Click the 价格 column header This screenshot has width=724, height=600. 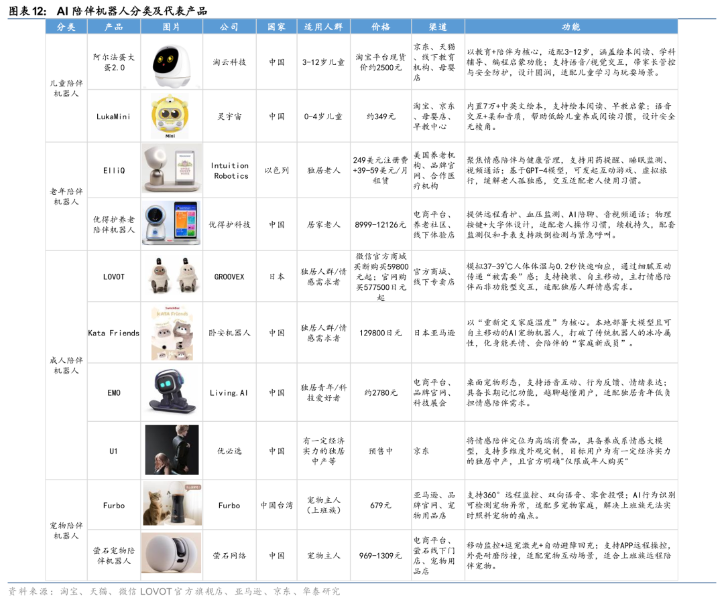pyautogui.click(x=381, y=27)
